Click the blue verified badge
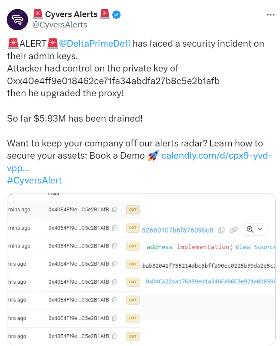The width and height of the screenshot is (280, 346). pos(117,15)
